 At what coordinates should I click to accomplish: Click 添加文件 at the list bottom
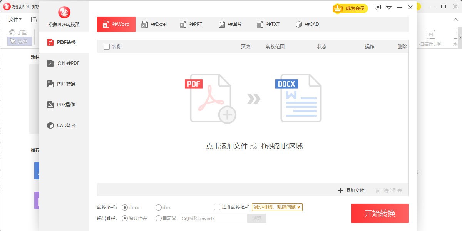pyautogui.click(x=351, y=191)
